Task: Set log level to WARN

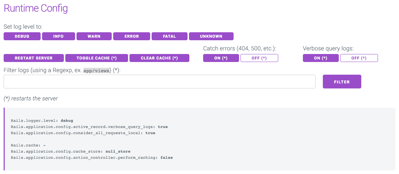Action: [94, 36]
